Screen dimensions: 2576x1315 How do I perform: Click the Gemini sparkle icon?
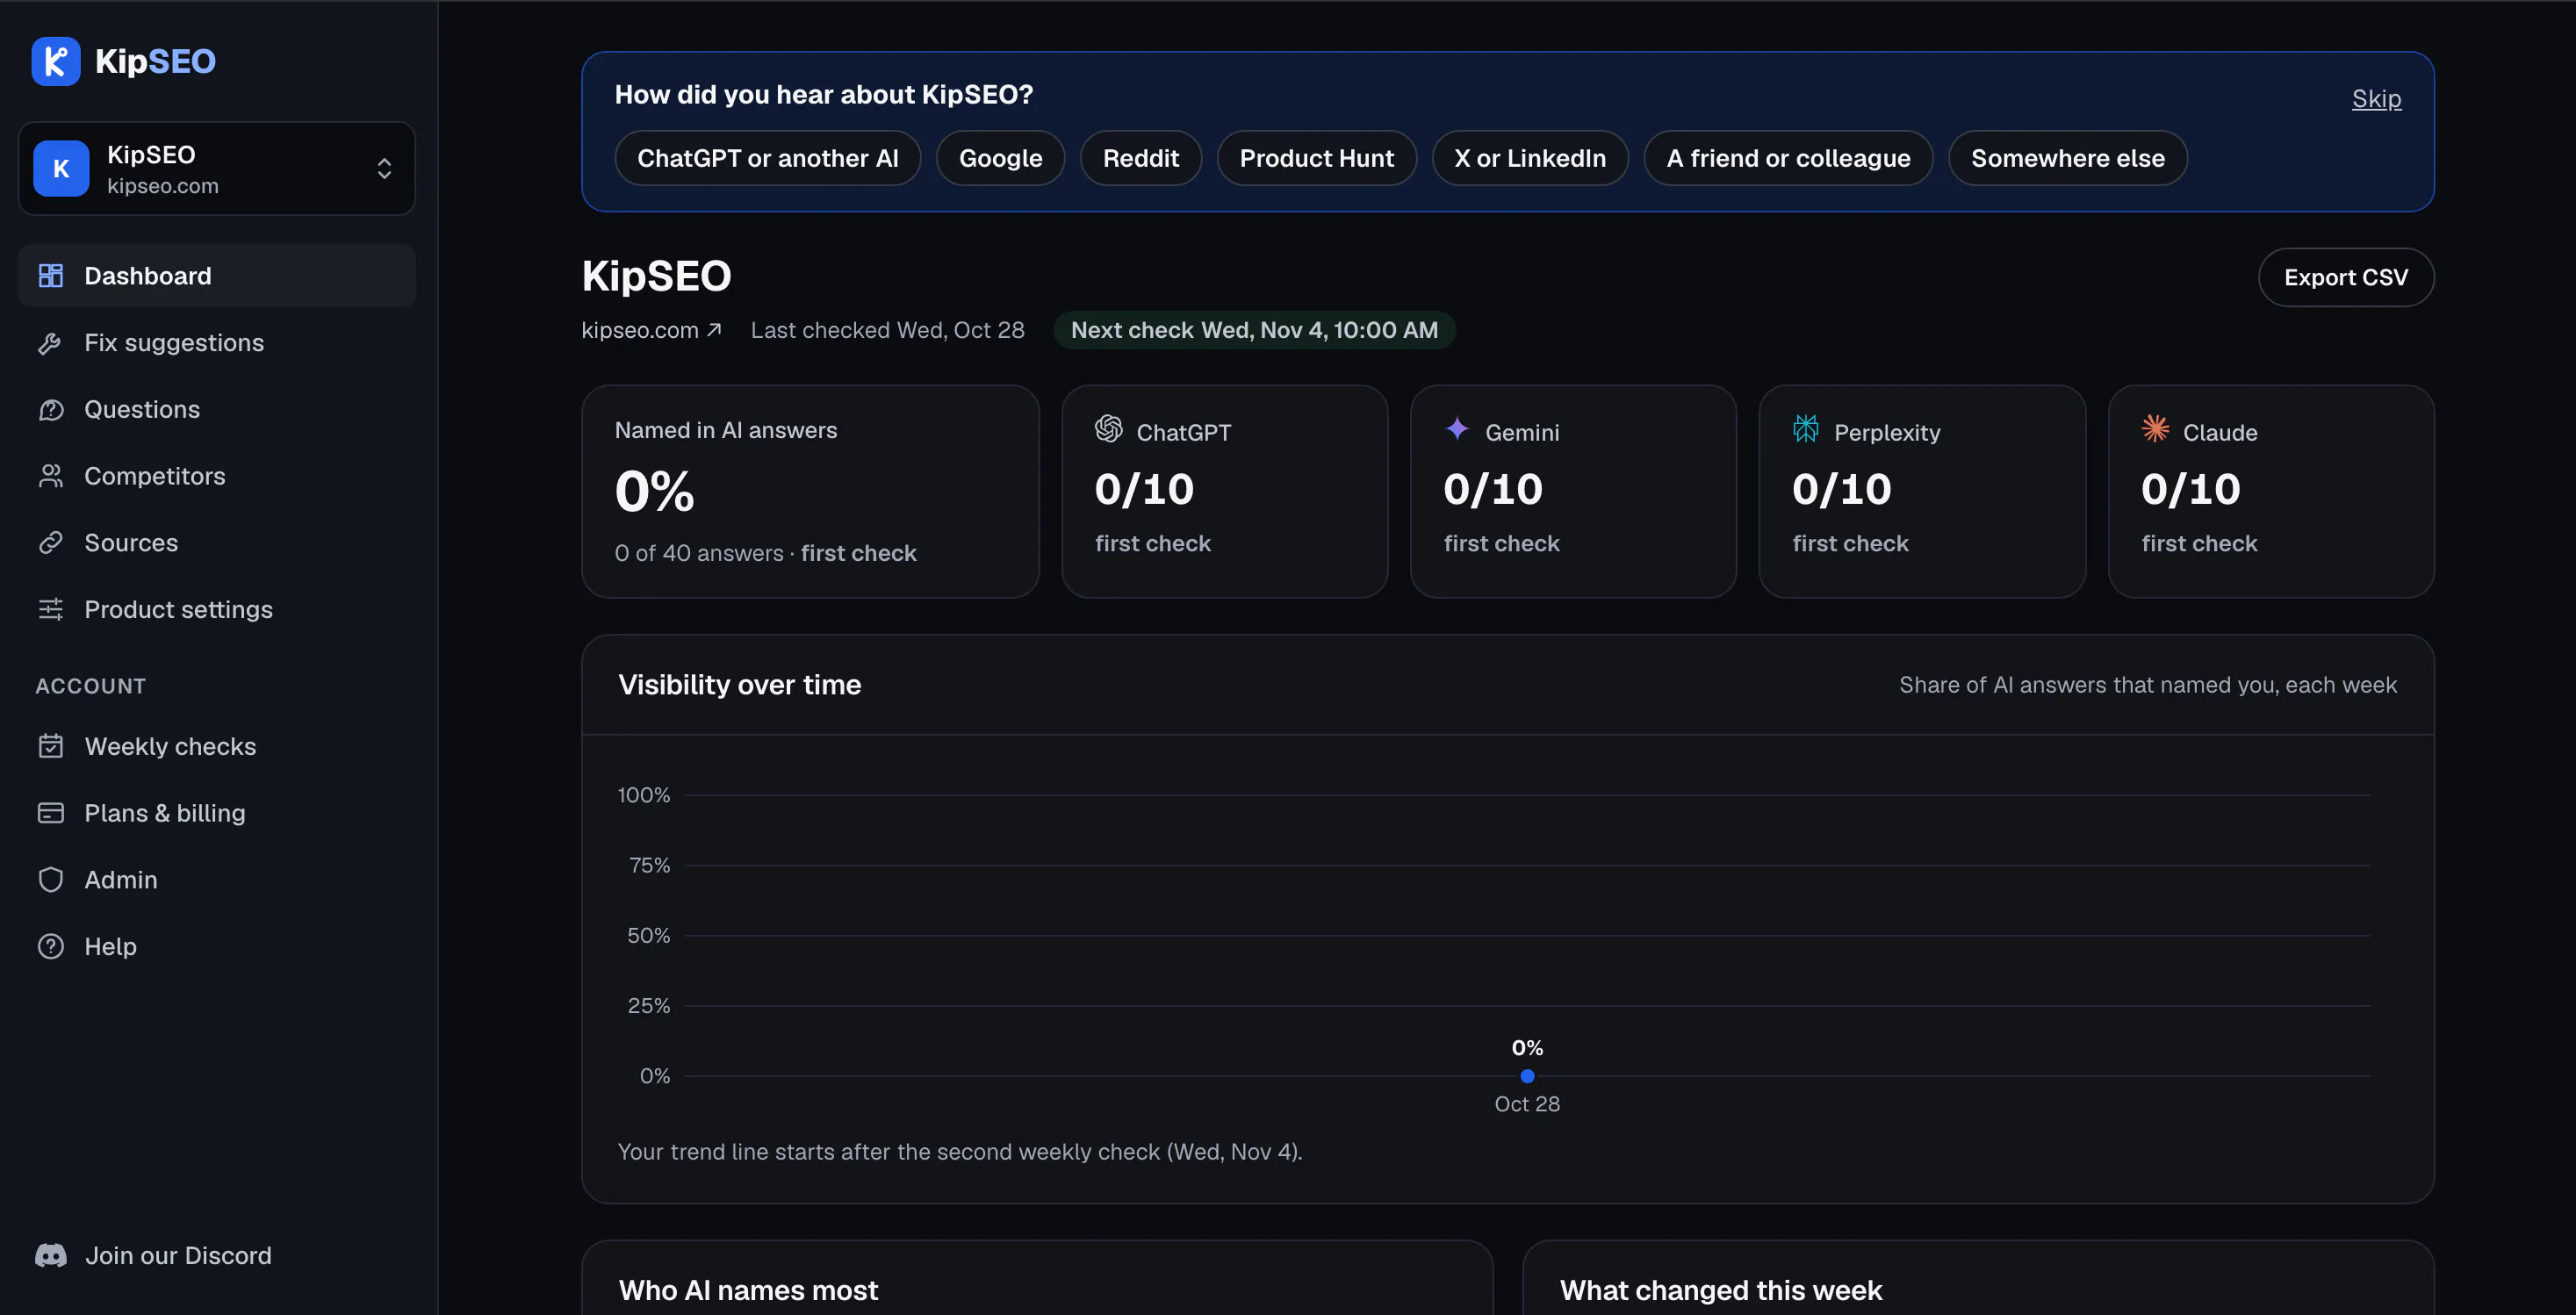(1457, 428)
